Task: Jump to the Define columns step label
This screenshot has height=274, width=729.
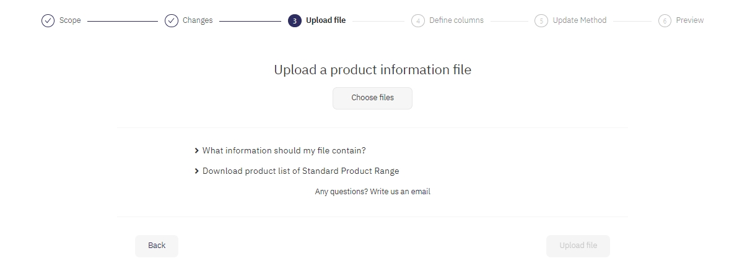Action: click(x=456, y=20)
